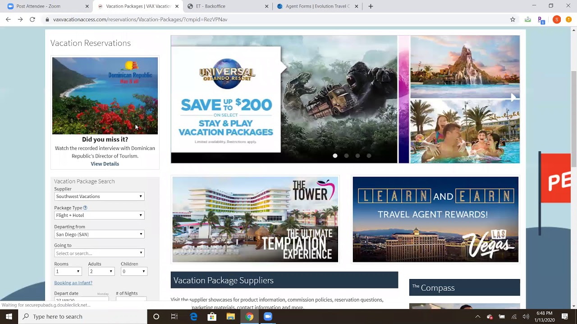This screenshot has height=324, width=577.
Task: Click the browser address bar URL
Action: [140, 19]
